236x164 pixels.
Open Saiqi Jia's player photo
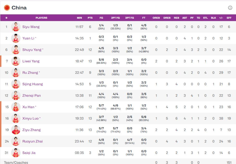(x=16, y=153)
